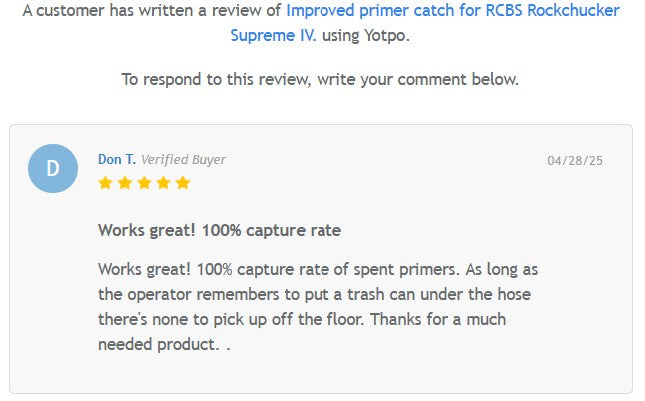Click the review line mentioning the trash can
The height and width of the screenshot is (401, 645).
click(318, 294)
